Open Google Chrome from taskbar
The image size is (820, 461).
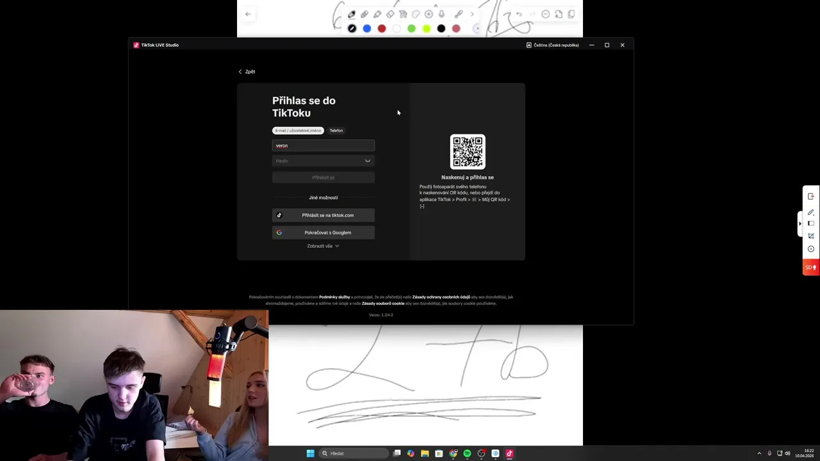[454, 453]
